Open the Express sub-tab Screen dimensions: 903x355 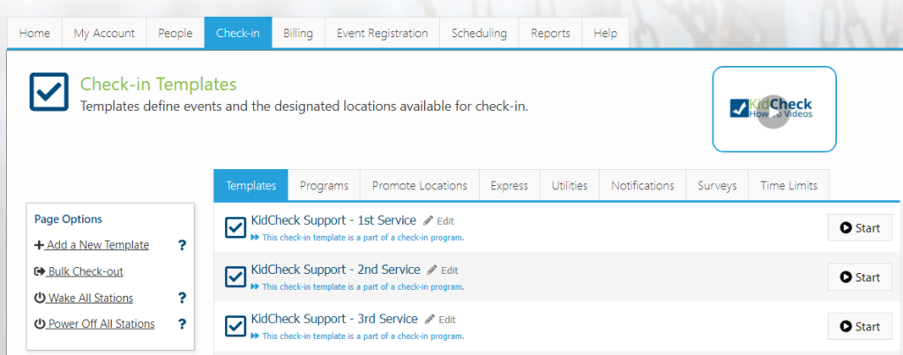(509, 186)
